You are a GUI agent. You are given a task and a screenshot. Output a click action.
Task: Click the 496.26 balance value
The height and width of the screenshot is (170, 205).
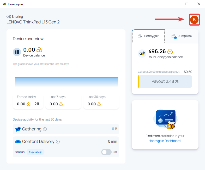(157, 51)
